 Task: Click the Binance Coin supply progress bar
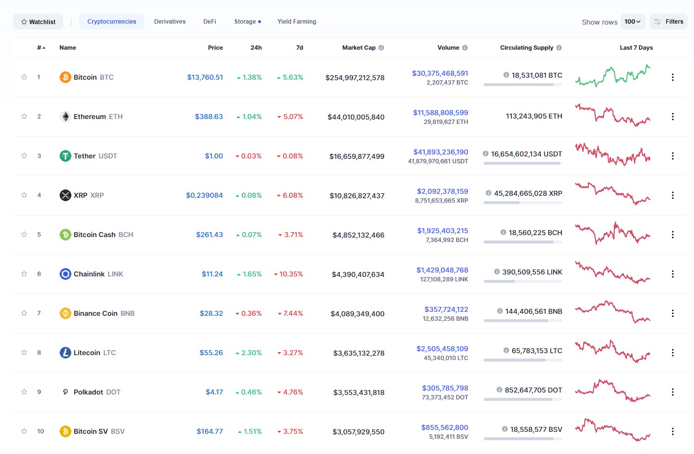pyautogui.click(x=523, y=321)
